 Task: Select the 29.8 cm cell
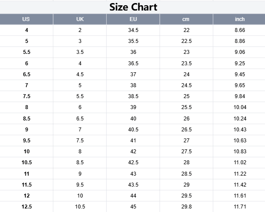[x=186, y=206]
